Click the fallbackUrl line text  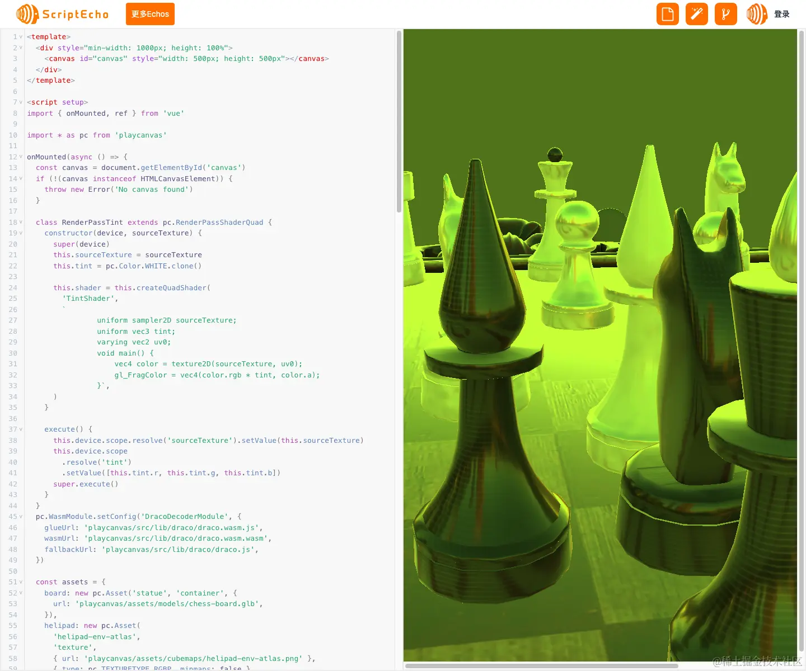pyautogui.click(x=152, y=550)
